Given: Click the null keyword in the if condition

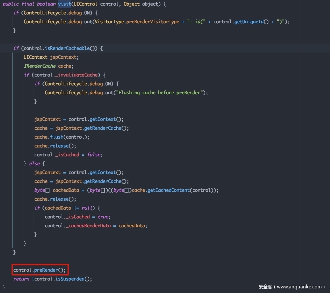Looking at the screenshot, I should point(88,208).
